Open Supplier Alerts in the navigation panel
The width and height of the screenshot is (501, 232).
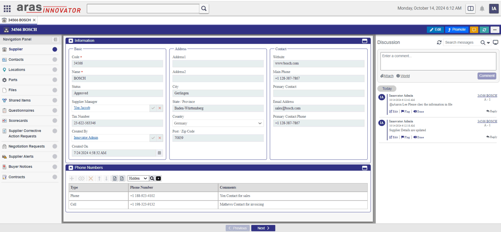pyautogui.click(x=21, y=156)
